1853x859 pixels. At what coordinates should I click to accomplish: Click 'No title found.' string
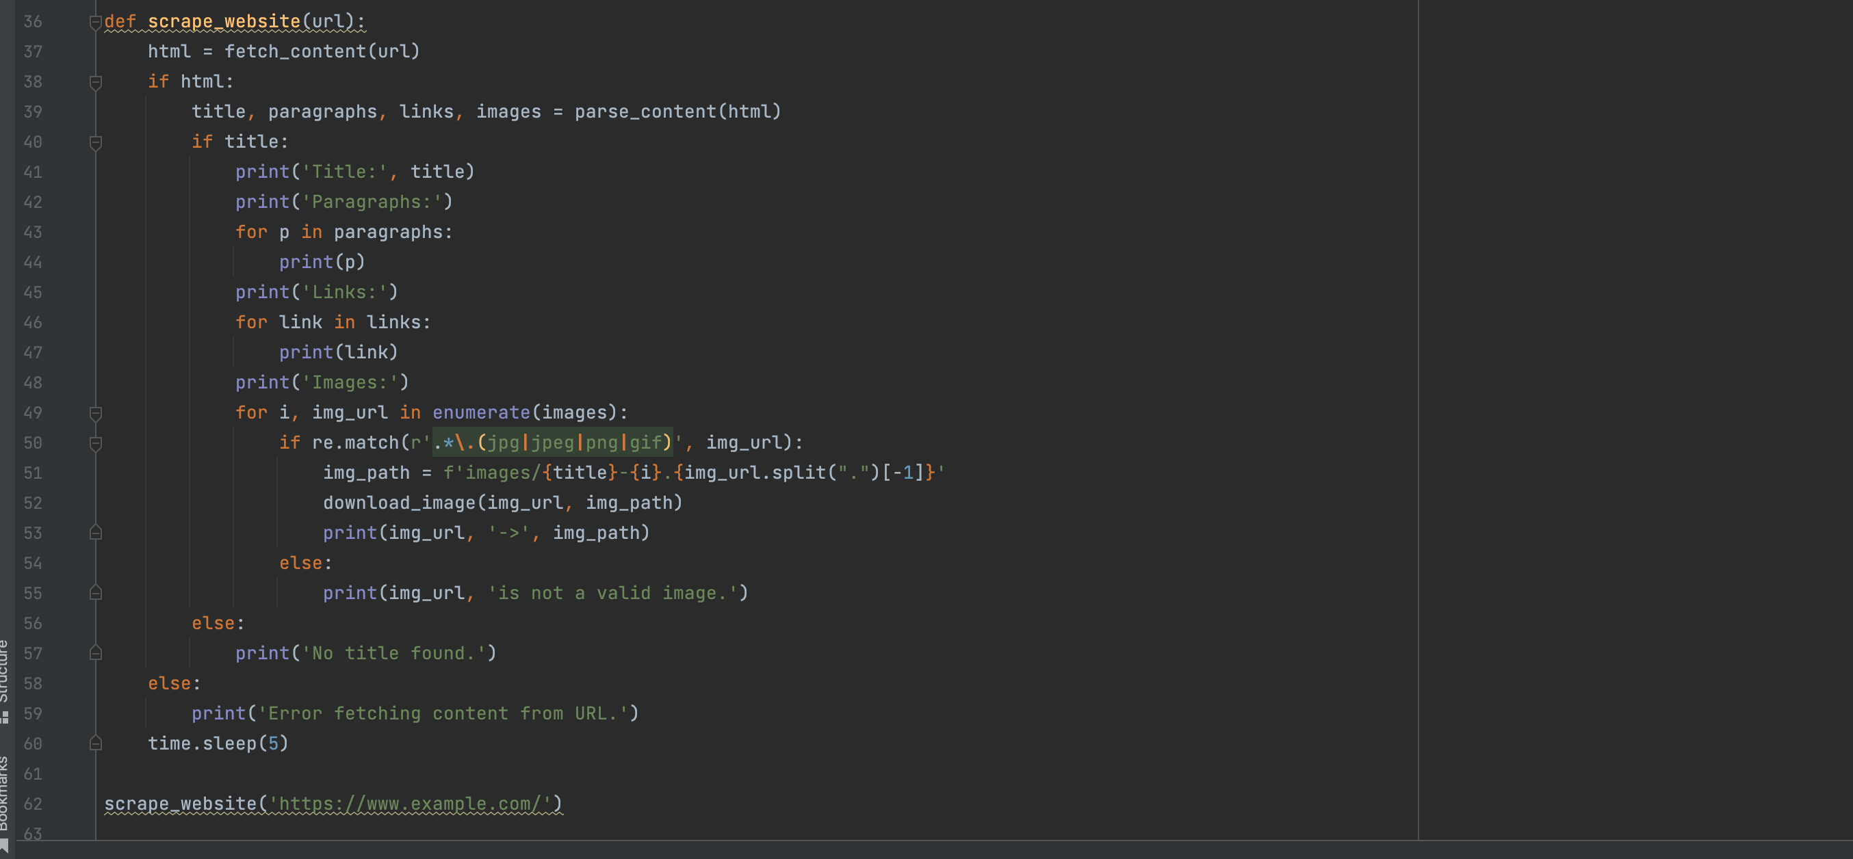pos(393,653)
